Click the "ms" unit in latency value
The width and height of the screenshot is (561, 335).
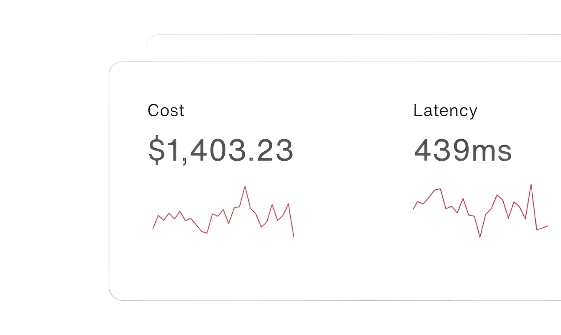pos(492,151)
